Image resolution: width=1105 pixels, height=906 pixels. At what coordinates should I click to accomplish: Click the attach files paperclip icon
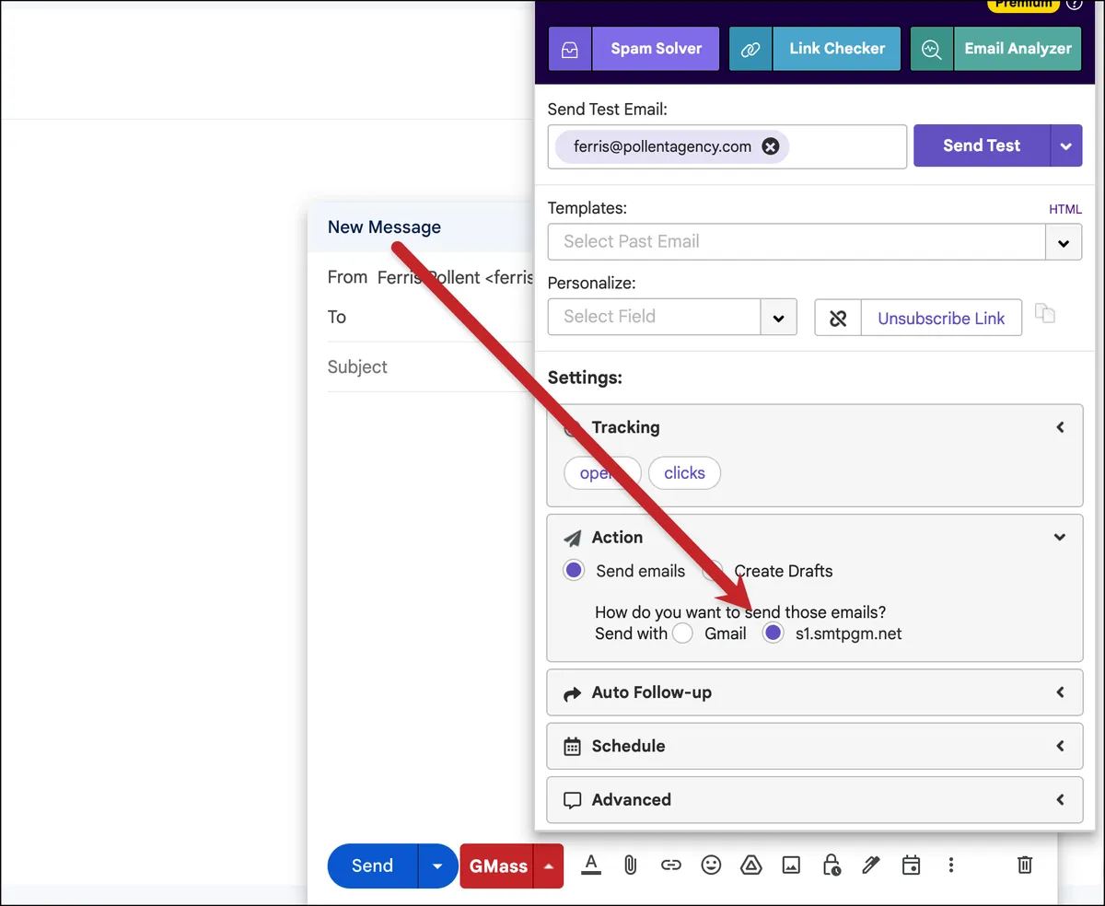point(631,865)
